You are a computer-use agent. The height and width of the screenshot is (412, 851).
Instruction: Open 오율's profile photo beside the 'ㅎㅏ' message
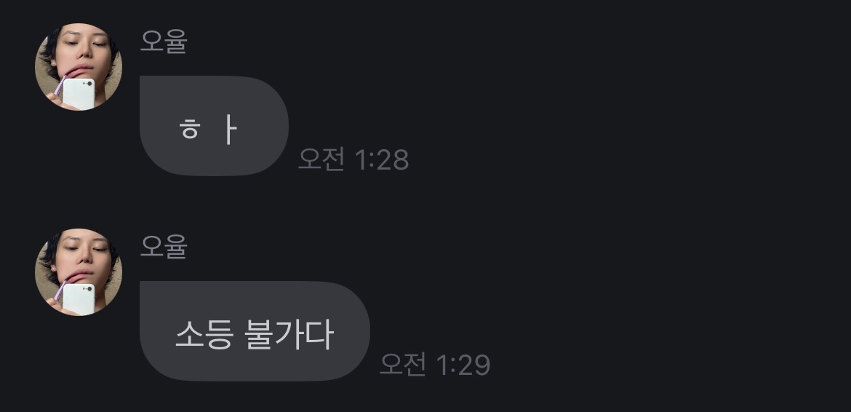coord(79,67)
